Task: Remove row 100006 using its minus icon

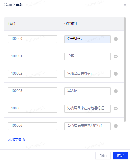Action: pyautogui.click(x=116, y=126)
